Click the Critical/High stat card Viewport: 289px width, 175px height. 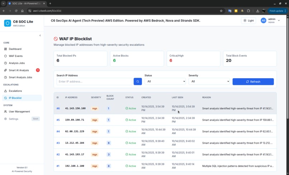tap(193, 59)
